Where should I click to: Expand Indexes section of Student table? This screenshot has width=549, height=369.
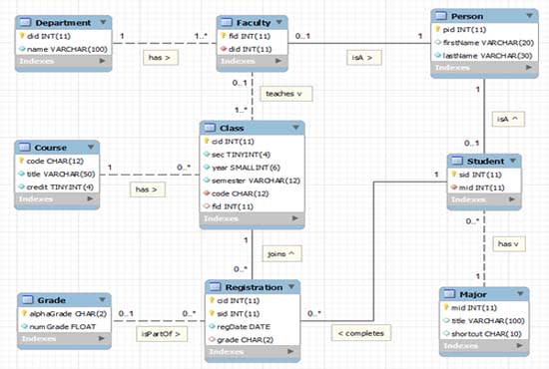(512, 199)
